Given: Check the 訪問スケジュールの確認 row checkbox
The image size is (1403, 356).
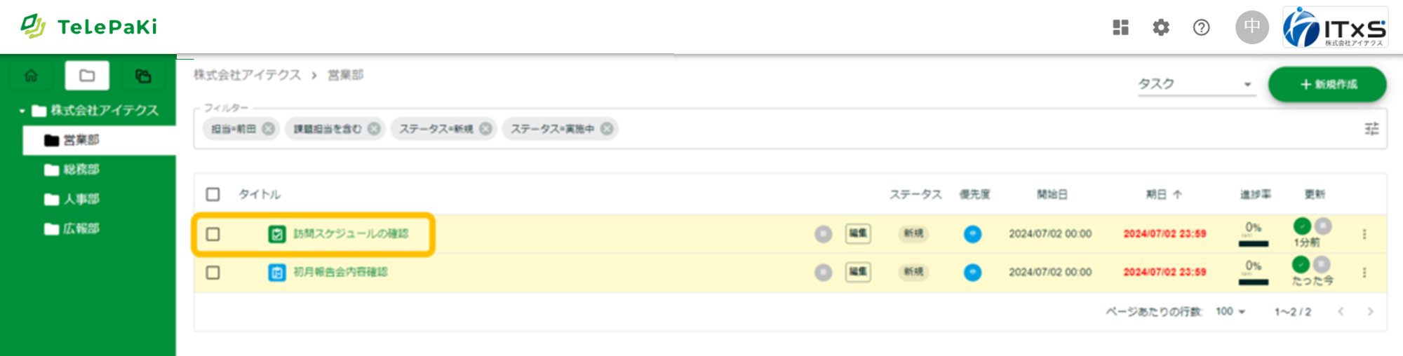Looking at the screenshot, I should 213,234.
